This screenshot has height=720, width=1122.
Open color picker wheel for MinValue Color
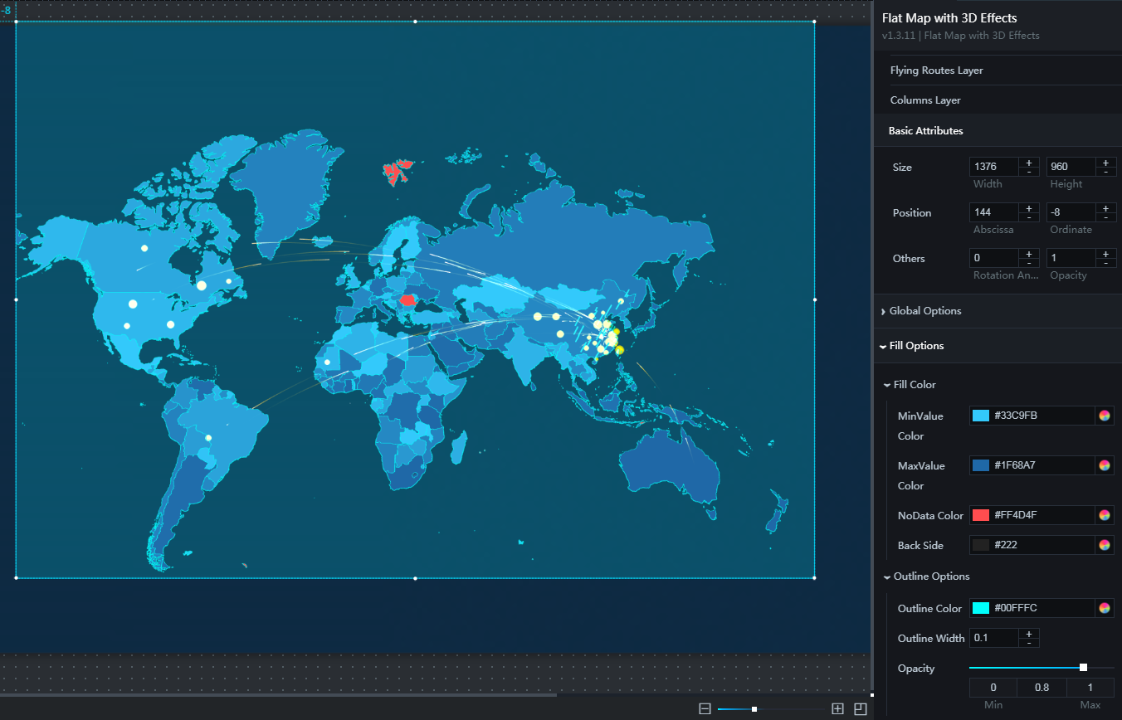1104,416
